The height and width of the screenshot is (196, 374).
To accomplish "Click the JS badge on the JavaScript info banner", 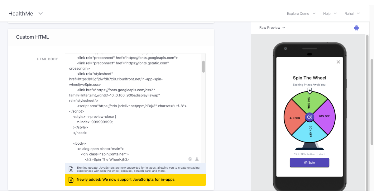I will [70, 169].
